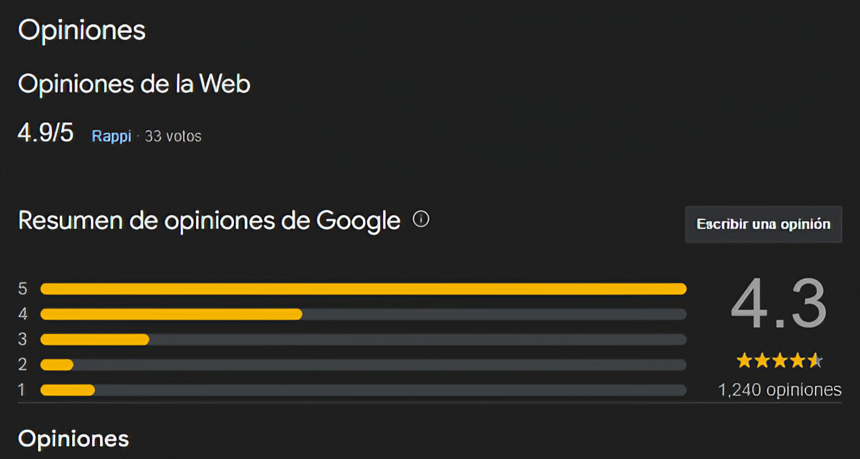Choose the 2-star rating bar
The width and height of the screenshot is (860, 459).
pos(363,365)
